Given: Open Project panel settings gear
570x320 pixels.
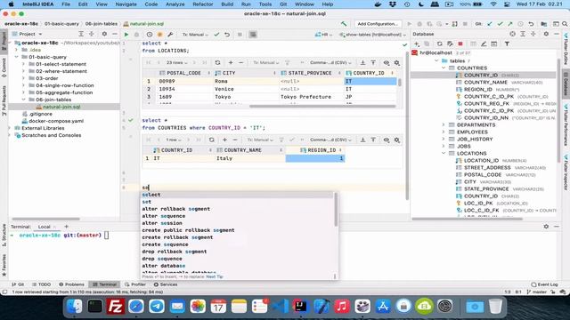Looking at the screenshot, I should (x=104, y=34).
